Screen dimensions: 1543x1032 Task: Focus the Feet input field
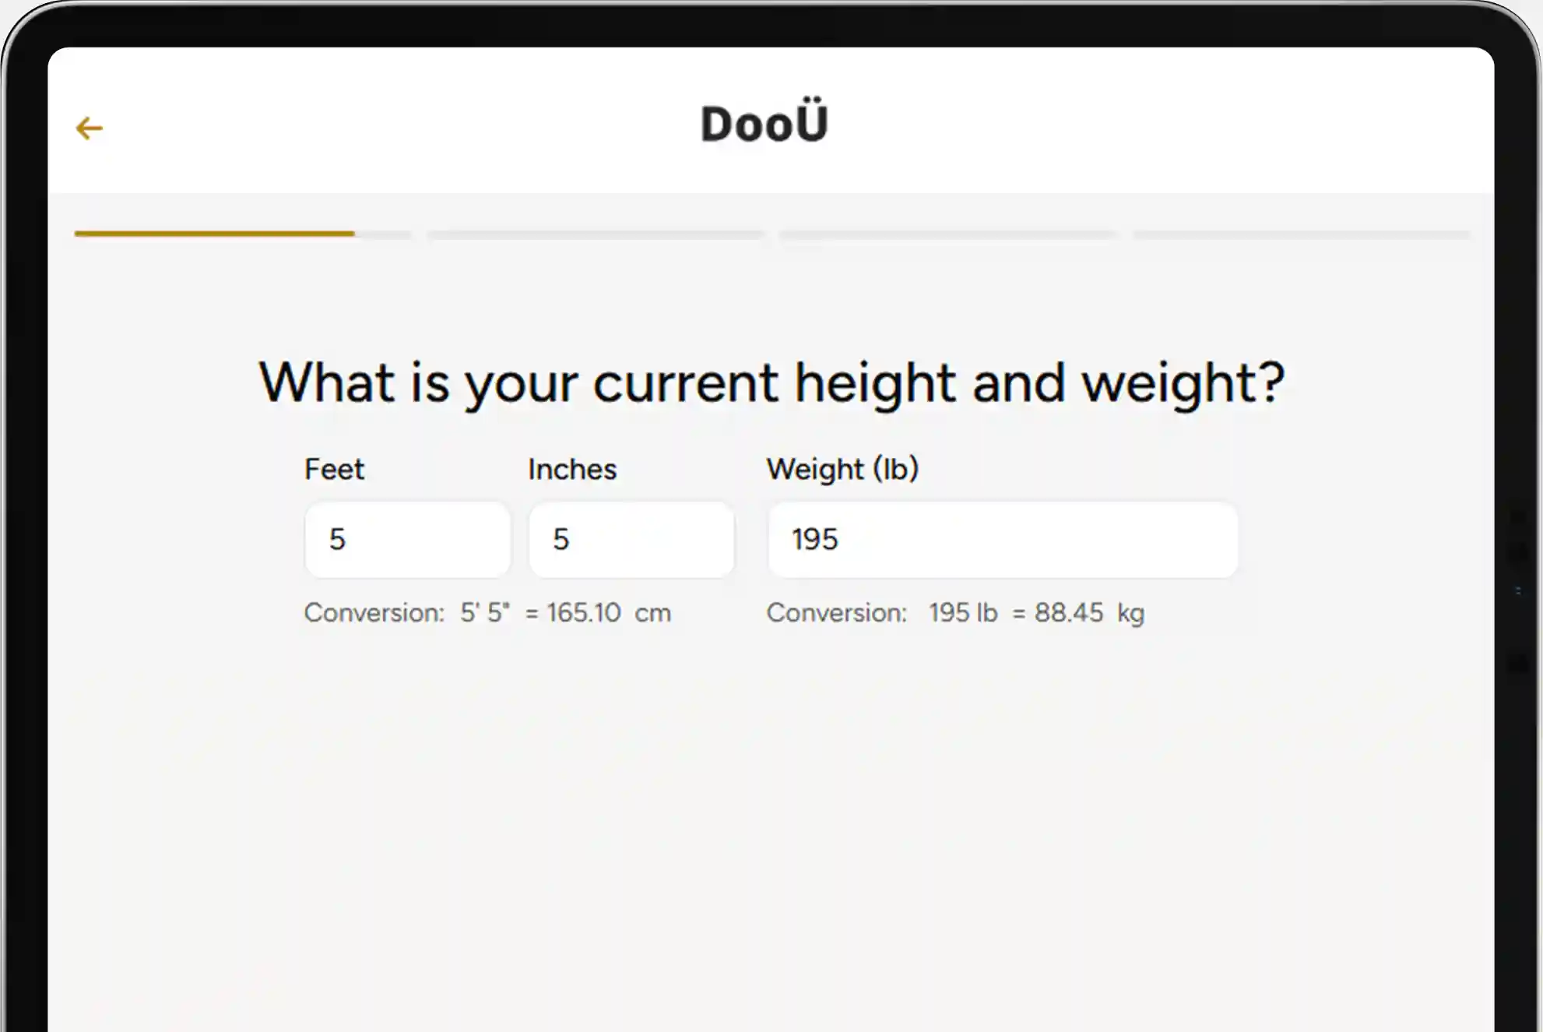coord(408,540)
